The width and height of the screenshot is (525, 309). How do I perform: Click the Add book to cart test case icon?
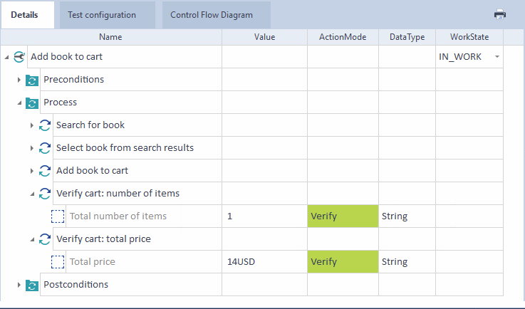pos(19,57)
